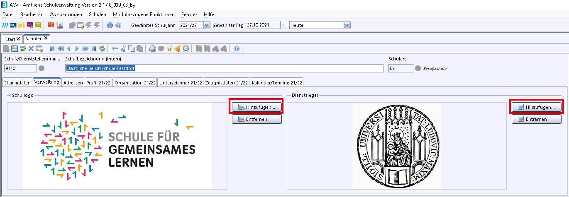Switch to the Stammdaten tab

(17, 82)
